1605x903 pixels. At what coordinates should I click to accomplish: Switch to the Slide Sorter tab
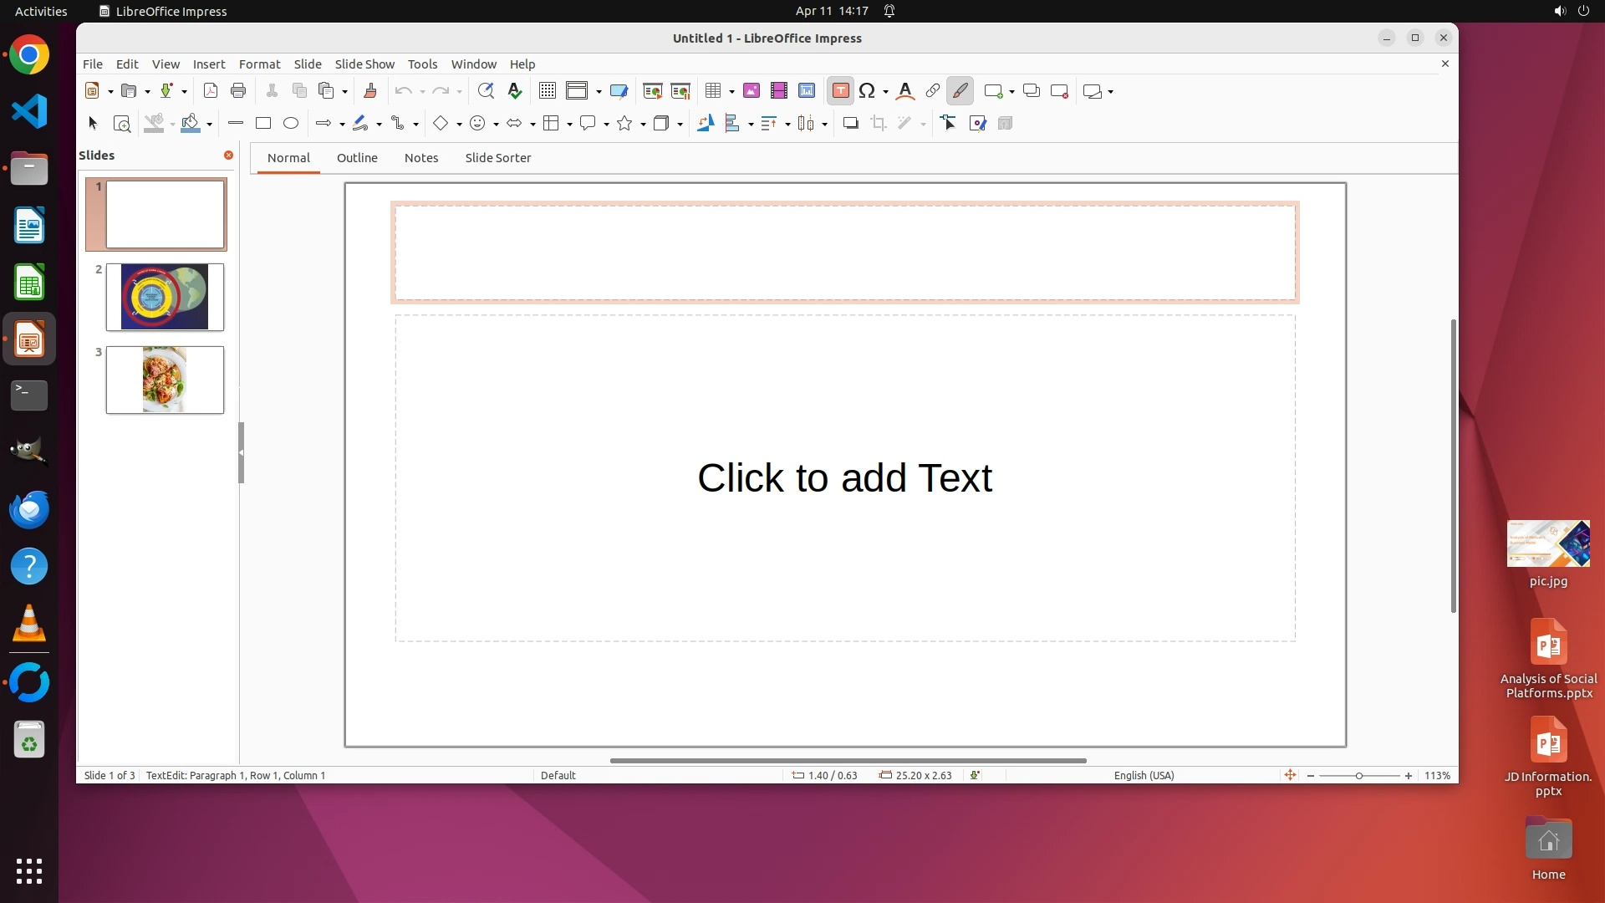(x=497, y=158)
